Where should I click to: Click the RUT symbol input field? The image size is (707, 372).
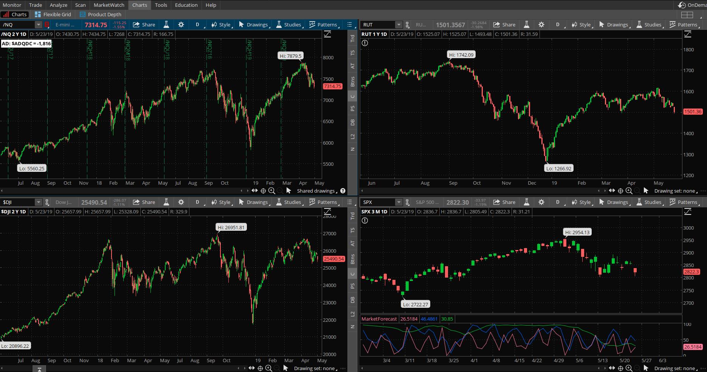pyautogui.click(x=378, y=25)
